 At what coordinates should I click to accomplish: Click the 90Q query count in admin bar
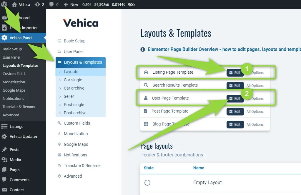coord(132,5)
